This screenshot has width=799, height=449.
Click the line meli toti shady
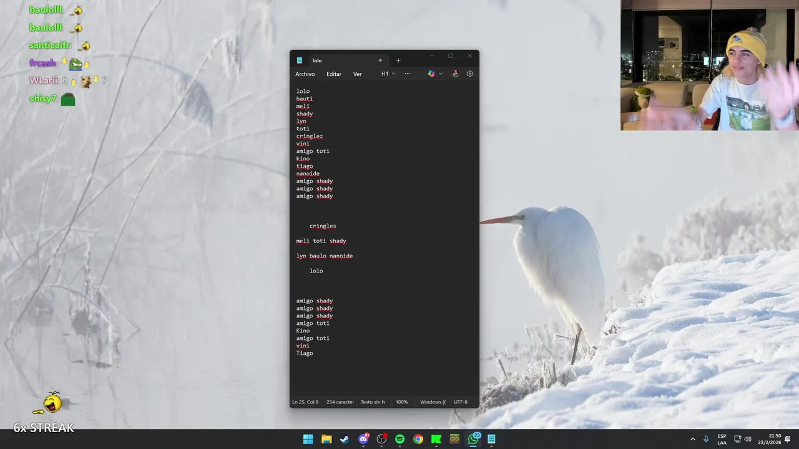(x=321, y=241)
